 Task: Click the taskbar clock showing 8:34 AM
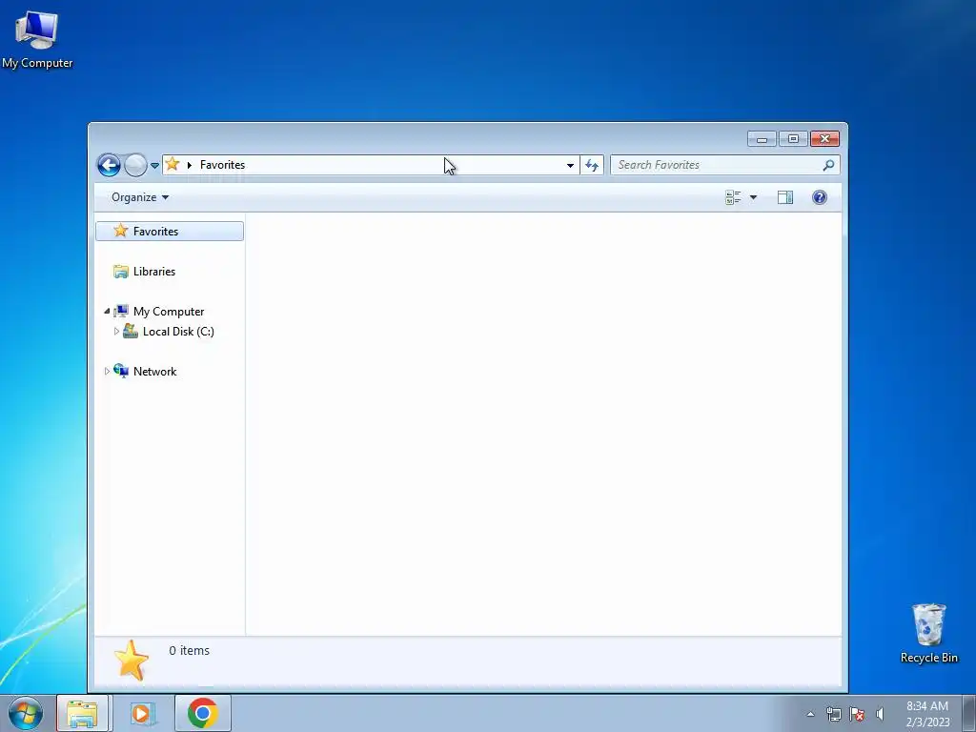927,713
